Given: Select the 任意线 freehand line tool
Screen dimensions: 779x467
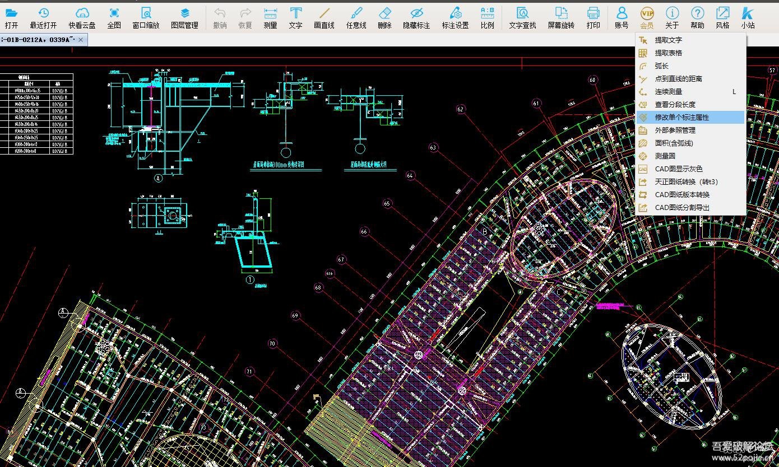Looking at the screenshot, I should point(356,17).
